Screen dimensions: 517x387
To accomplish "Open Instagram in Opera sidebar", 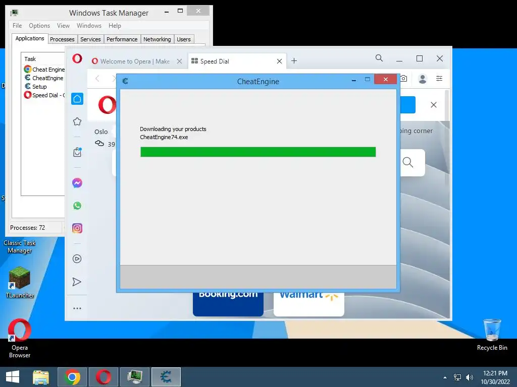I will [77, 228].
